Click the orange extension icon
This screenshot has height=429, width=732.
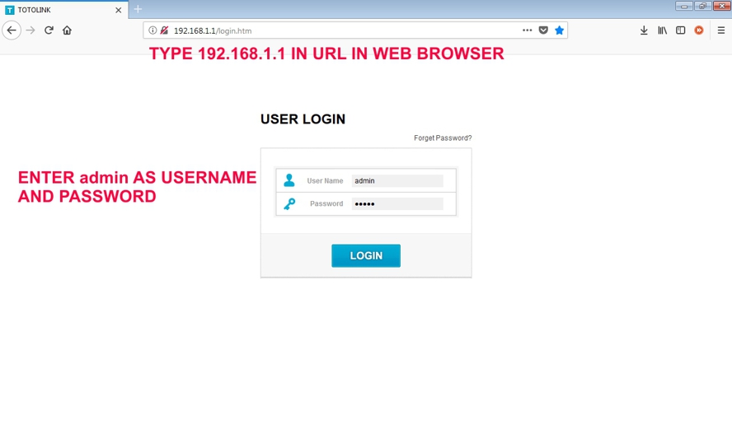click(x=699, y=30)
